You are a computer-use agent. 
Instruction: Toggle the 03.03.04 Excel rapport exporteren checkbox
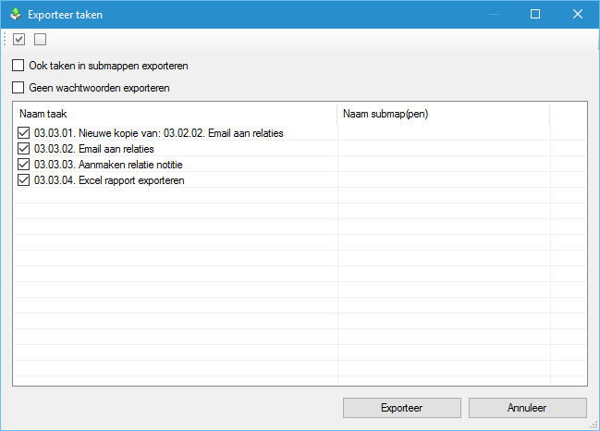pyautogui.click(x=24, y=180)
